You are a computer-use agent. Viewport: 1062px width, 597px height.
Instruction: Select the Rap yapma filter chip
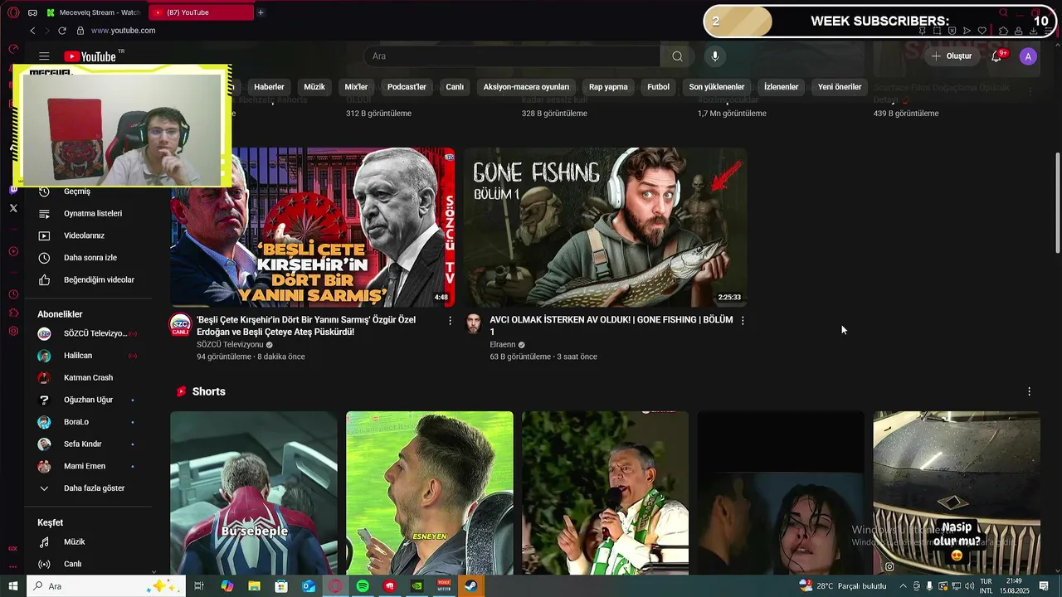pos(608,87)
